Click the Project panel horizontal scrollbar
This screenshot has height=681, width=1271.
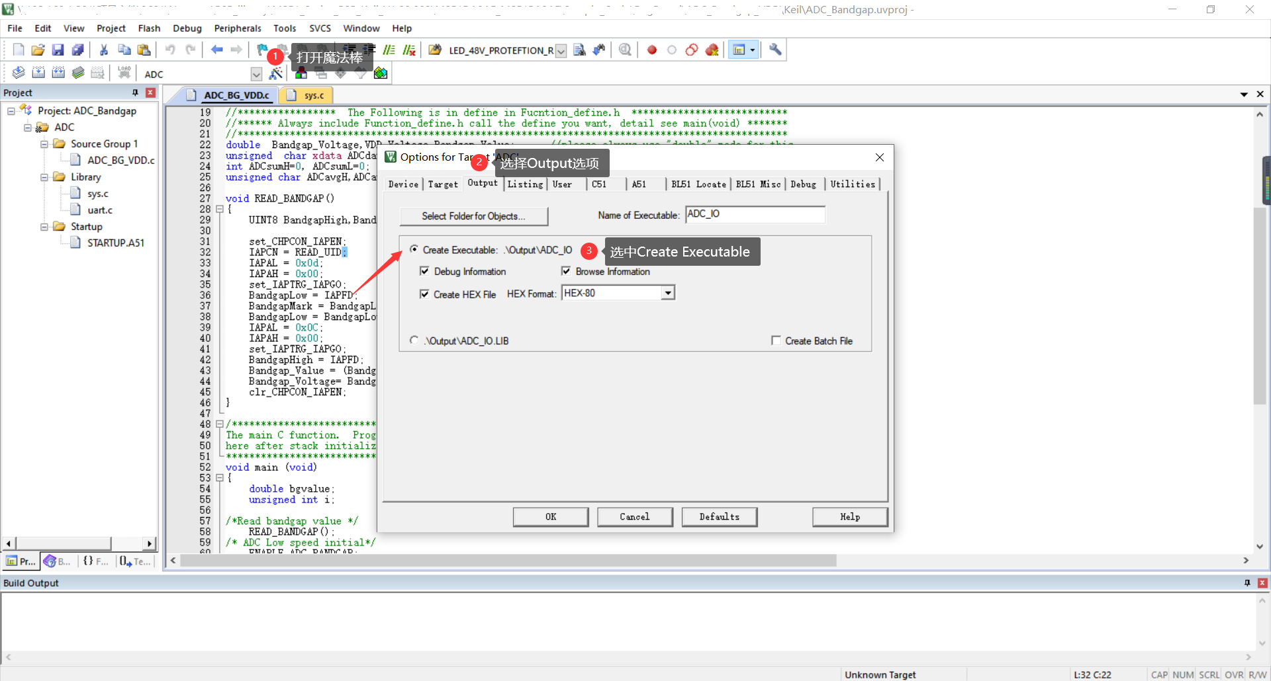pos(64,543)
